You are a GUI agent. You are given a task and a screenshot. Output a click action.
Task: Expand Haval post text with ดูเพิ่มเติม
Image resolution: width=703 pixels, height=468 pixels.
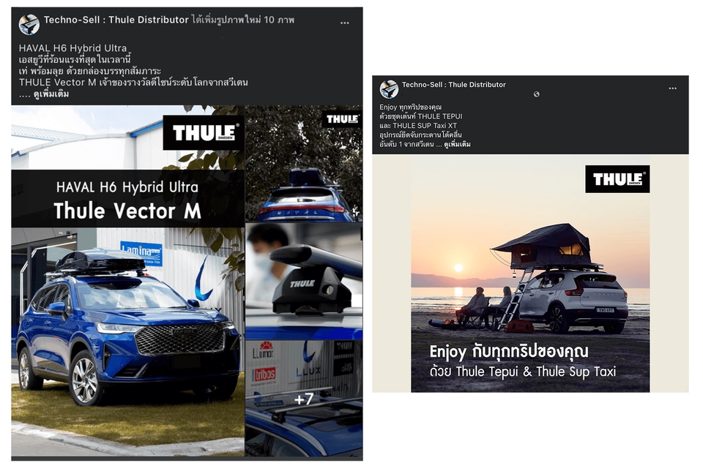(x=51, y=94)
